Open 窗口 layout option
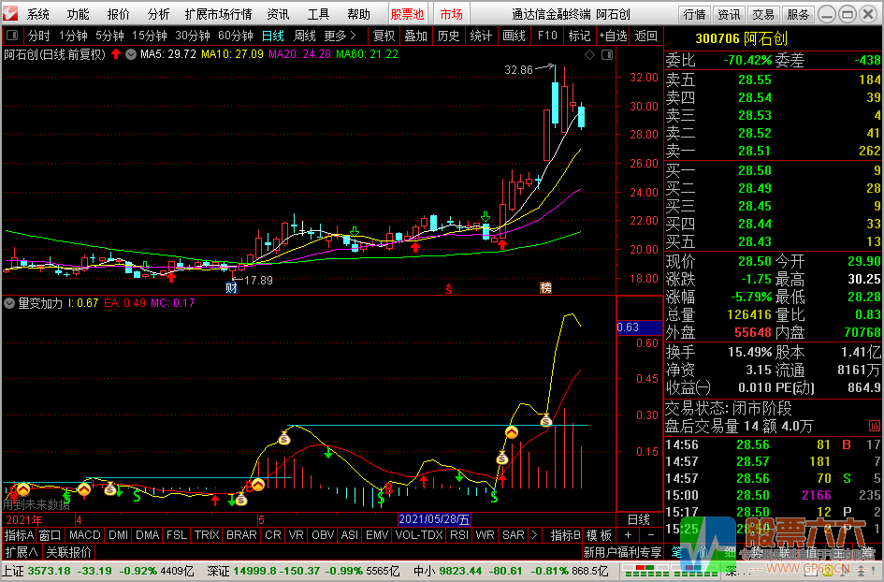Screen dimensions: 884x582 click(x=50, y=535)
